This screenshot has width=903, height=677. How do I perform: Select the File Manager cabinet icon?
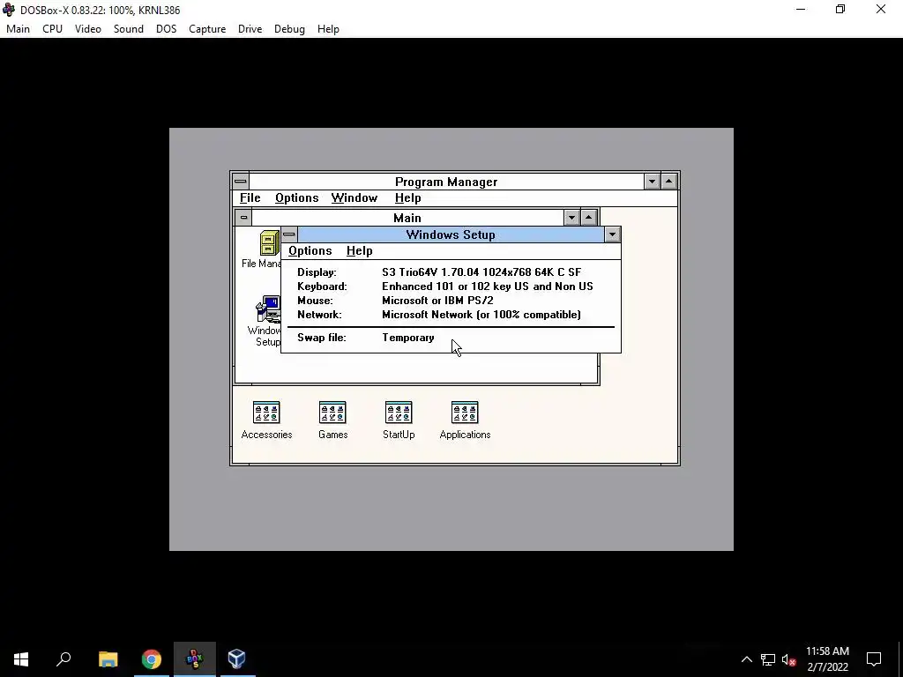point(270,243)
